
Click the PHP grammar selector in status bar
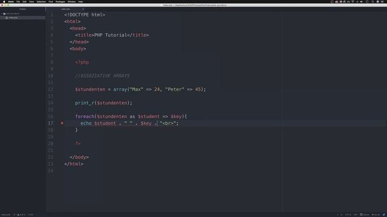(x=356, y=215)
